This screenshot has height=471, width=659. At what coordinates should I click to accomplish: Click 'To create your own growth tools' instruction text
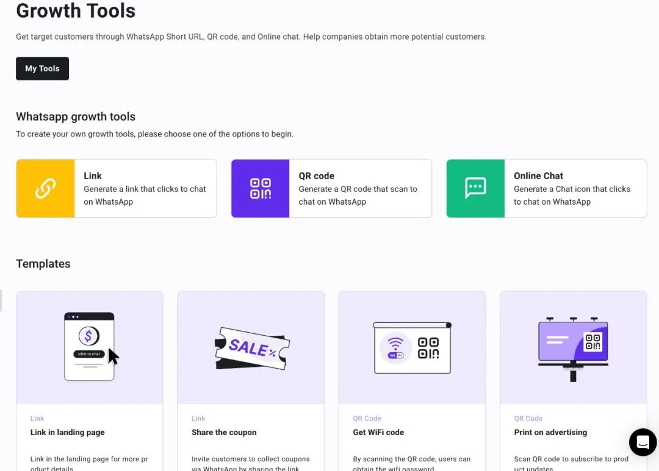[x=154, y=134]
